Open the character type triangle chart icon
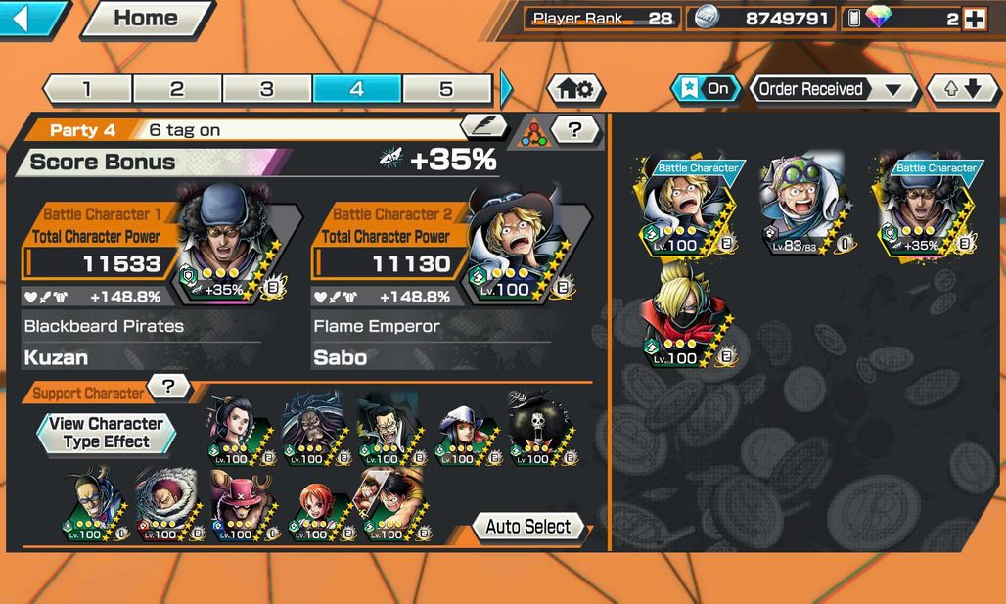Image resolution: width=1006 pixels, height=604 pixels. click(x=533, y=131)
